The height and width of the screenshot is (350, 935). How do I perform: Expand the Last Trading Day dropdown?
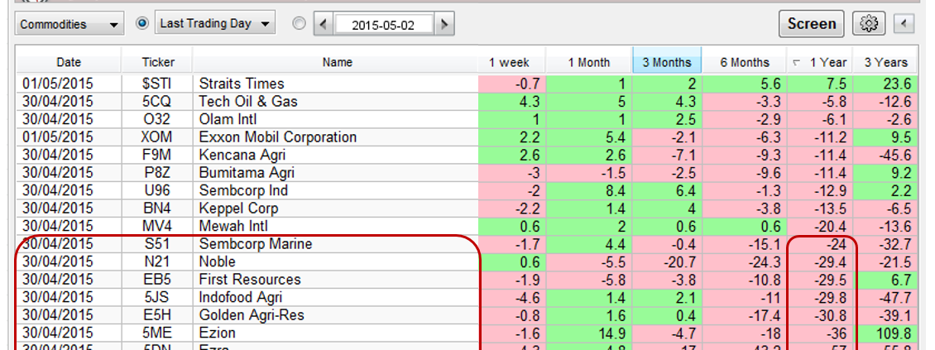(x=216, y=24)
